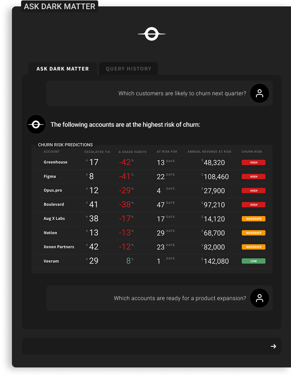Viewport: 291px width, 377px height.
Task: Select the Veerum account name
Action: (51, 261)
